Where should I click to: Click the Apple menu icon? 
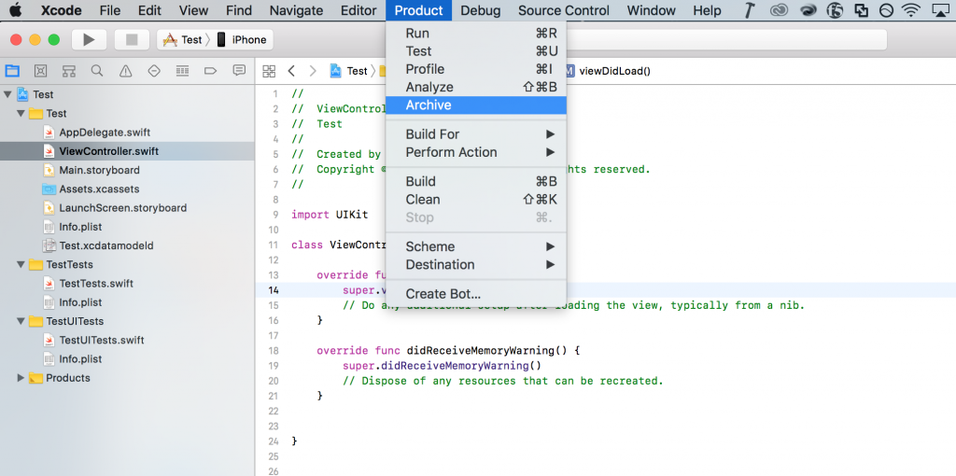pyautogui.click(x=16, y=9)
